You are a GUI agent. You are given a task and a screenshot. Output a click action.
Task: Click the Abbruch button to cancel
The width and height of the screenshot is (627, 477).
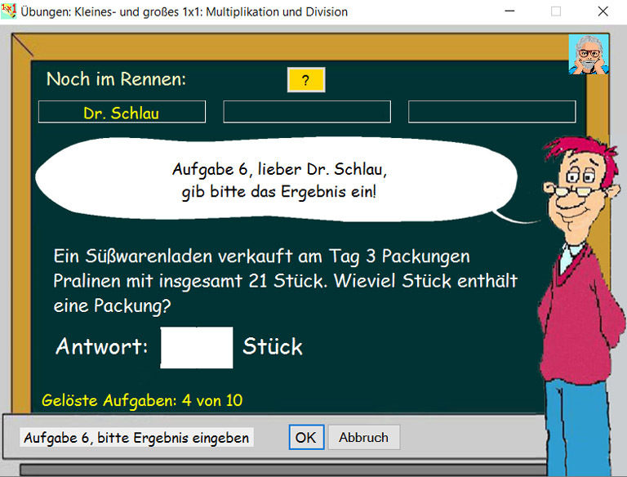[363, 437]
